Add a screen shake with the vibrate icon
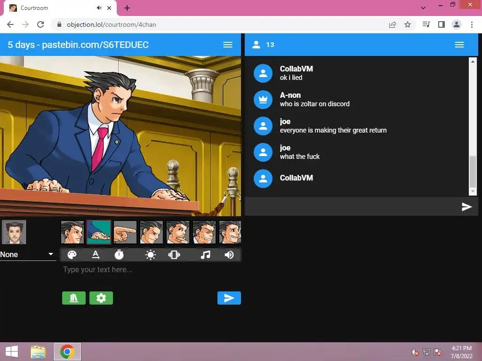 (x=174, y=255)
